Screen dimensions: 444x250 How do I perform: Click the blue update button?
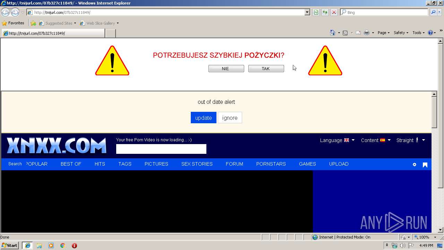pyautogui.click(x=204, y=118)
